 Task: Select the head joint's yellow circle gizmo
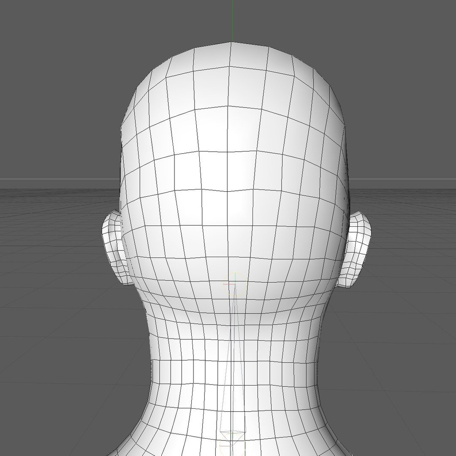235,285
